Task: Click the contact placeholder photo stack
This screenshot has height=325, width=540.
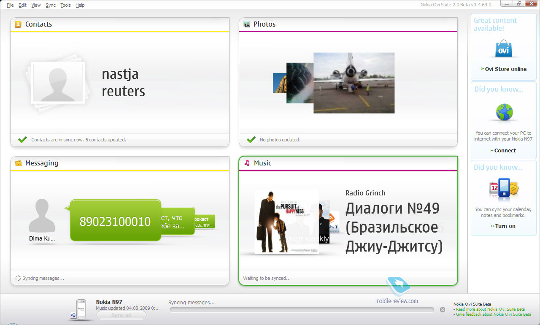Action: [x=57, y=82]
